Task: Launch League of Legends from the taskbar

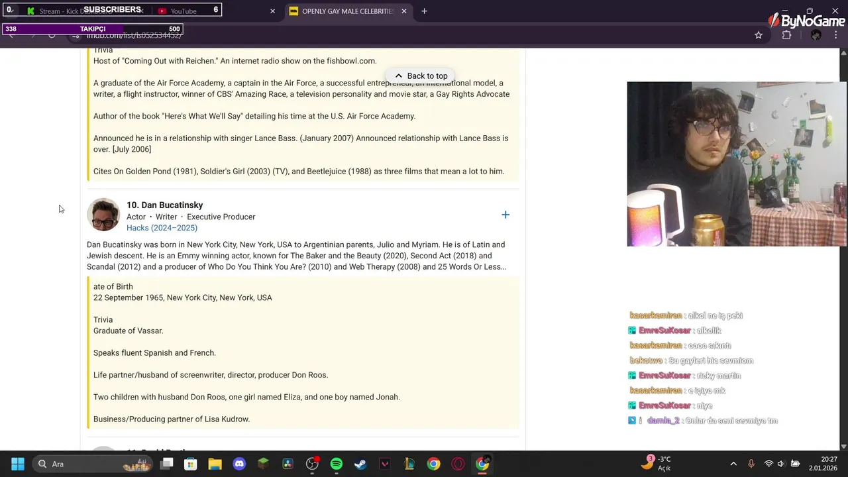Action: coord(409,464)
